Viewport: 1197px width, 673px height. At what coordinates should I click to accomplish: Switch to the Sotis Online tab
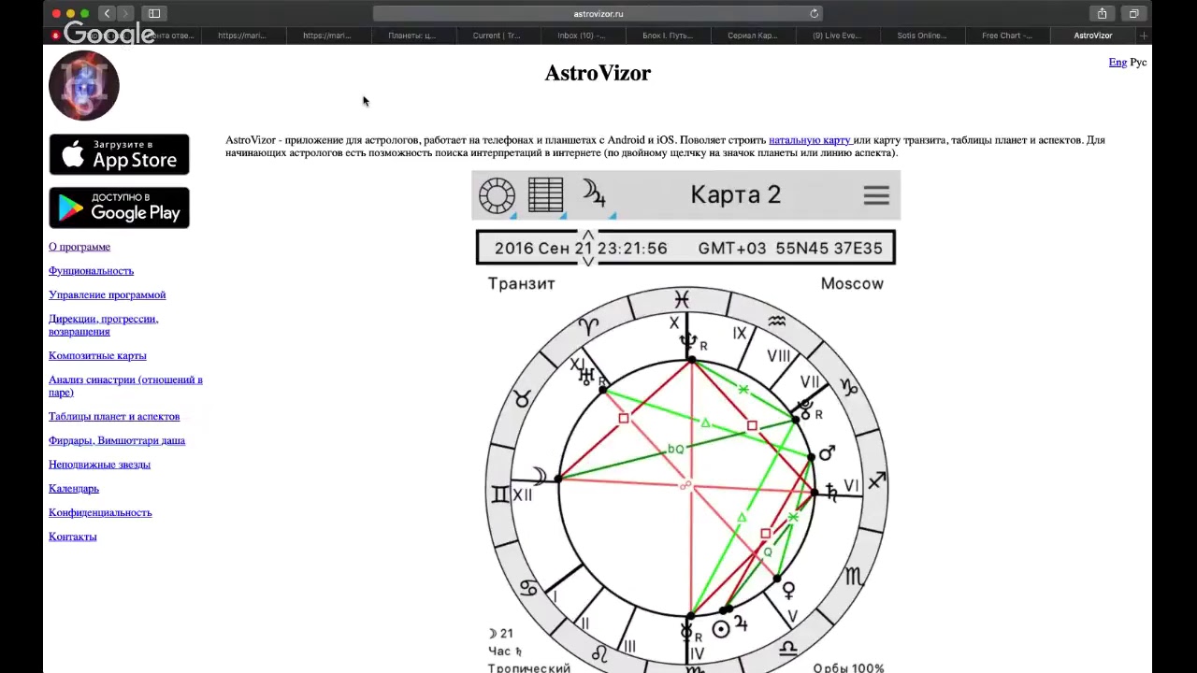[x=922, y=36]
